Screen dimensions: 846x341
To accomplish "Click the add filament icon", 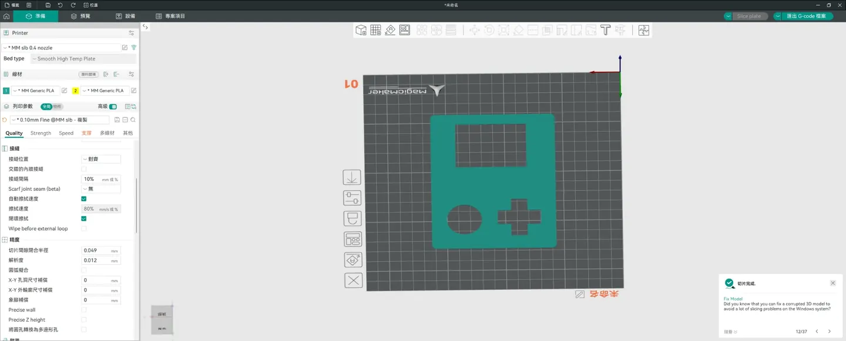I will pos(106,75).
